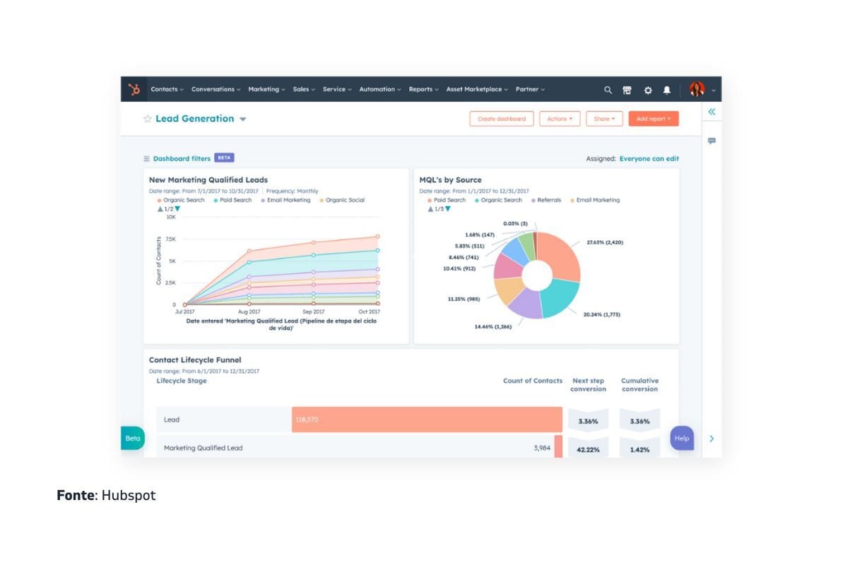Expand the Share dropdown
The width and height of the screenshot is (848, 565).
click(x=605, y=119)
